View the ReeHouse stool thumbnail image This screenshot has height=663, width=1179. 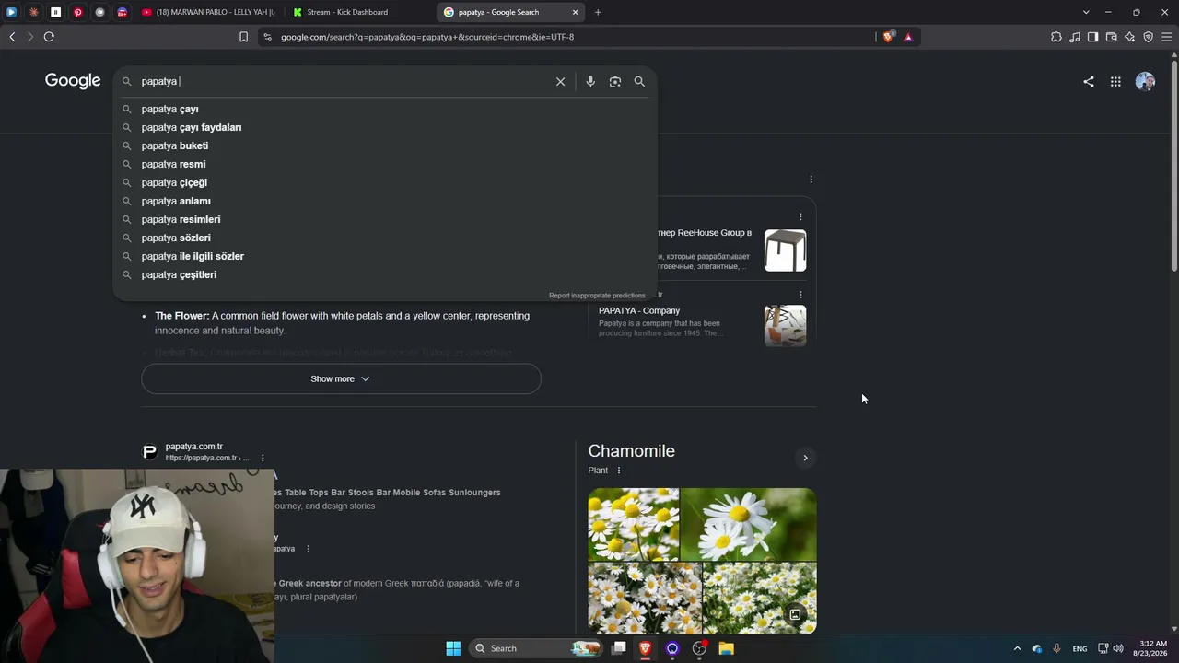pos(785,250)
